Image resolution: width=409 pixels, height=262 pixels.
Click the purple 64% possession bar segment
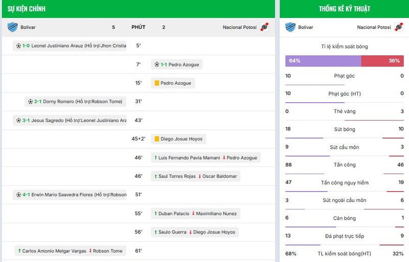323,61
